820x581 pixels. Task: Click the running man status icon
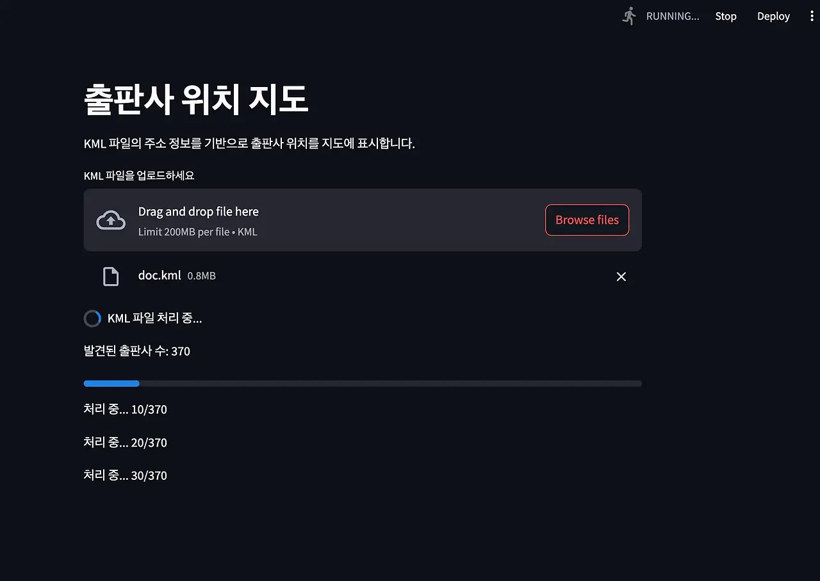[x=630, y=16]
